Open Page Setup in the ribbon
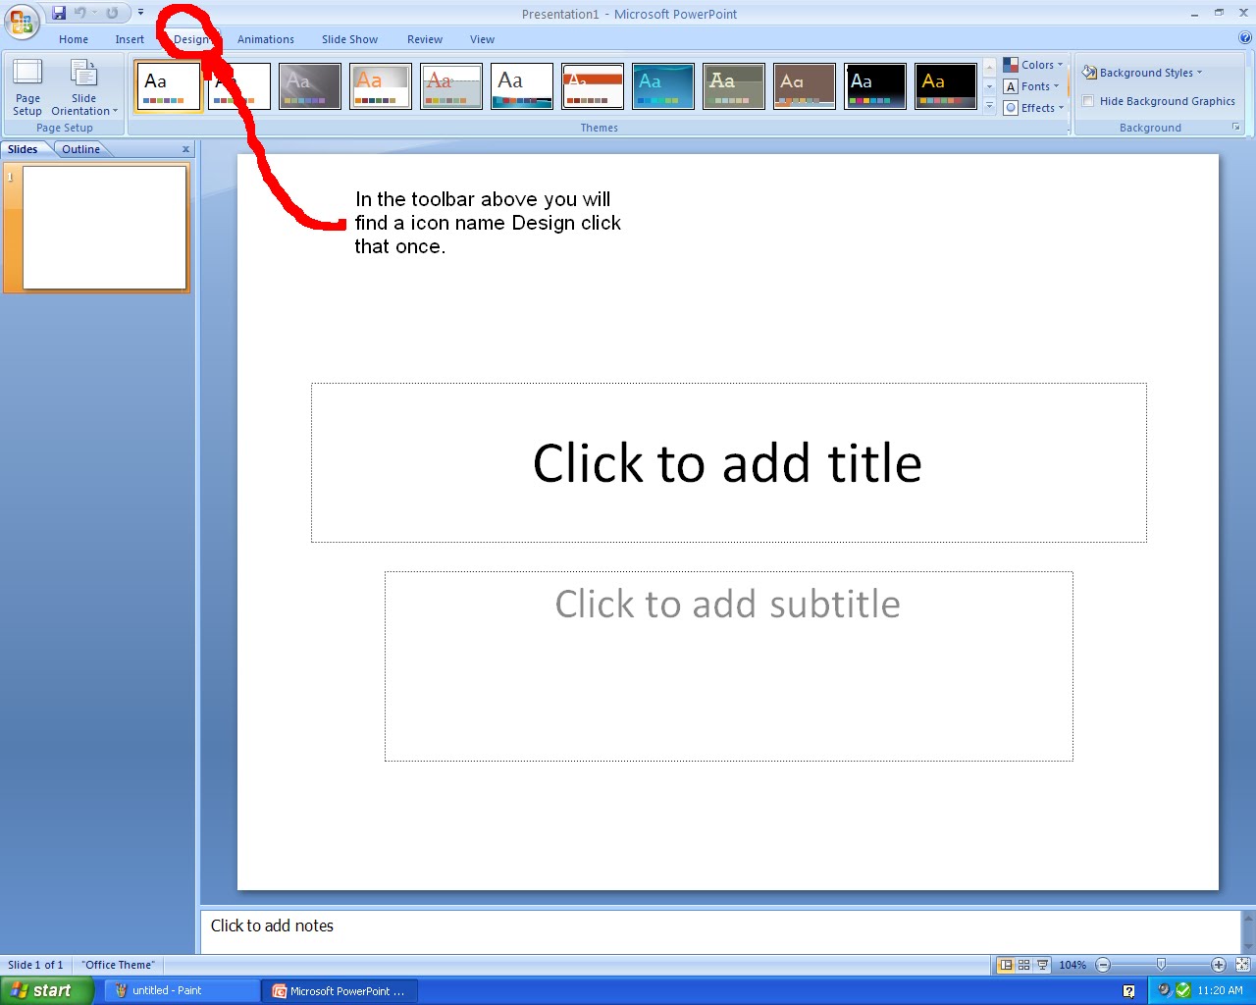The height and width of the screenshot is (1005, 1256). tap(26, 88)
